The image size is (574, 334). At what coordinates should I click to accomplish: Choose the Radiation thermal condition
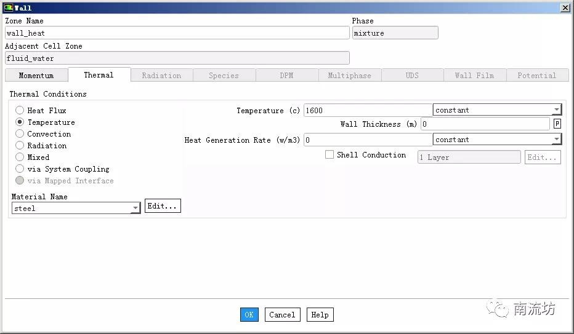(20, 145)
